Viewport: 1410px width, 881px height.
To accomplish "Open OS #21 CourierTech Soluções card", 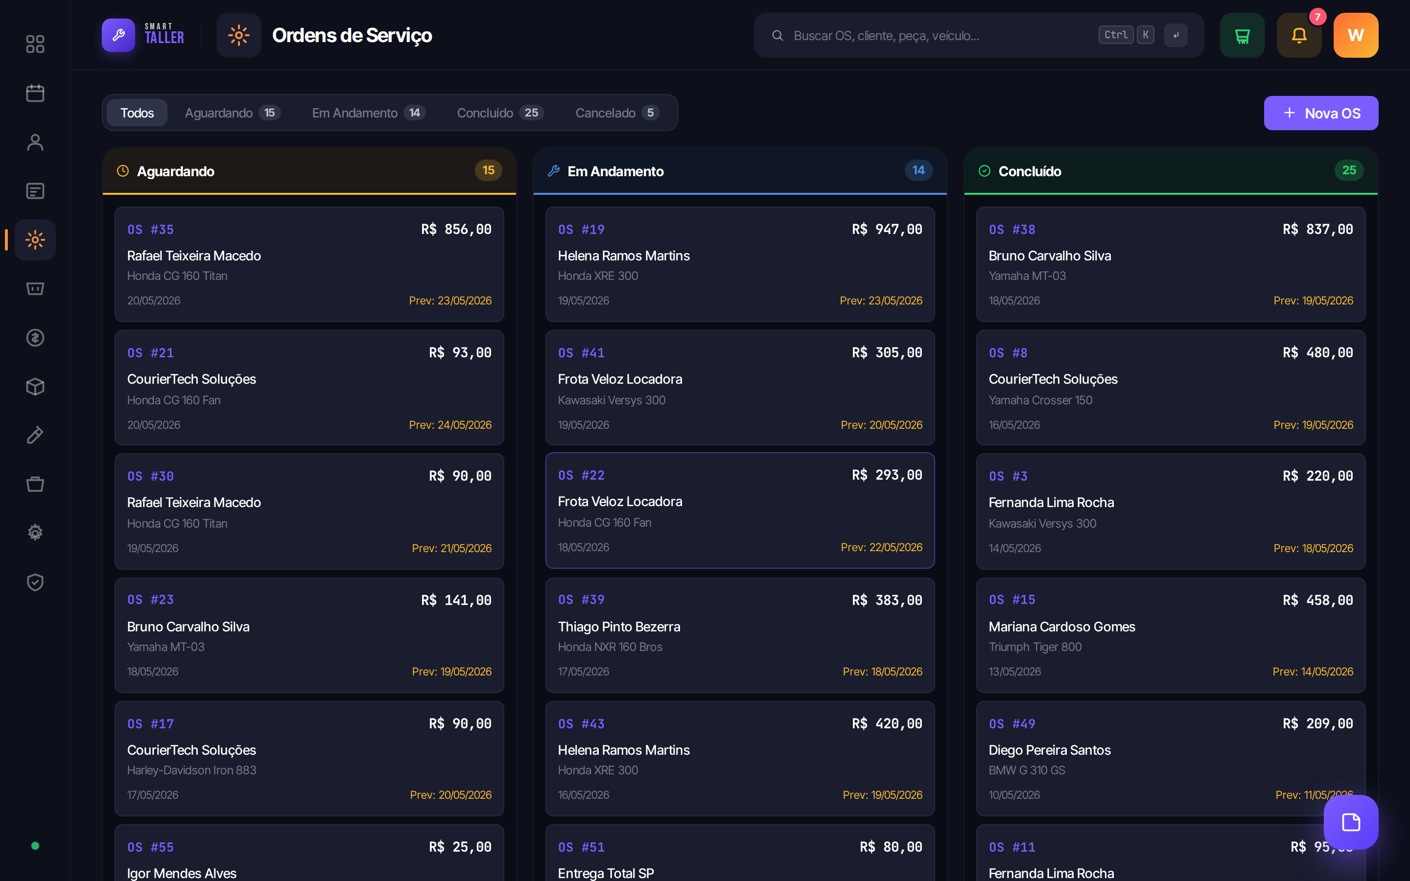I will click(309, 388).
